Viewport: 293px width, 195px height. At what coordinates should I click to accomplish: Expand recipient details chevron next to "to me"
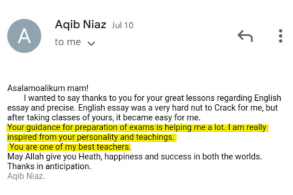91,43
